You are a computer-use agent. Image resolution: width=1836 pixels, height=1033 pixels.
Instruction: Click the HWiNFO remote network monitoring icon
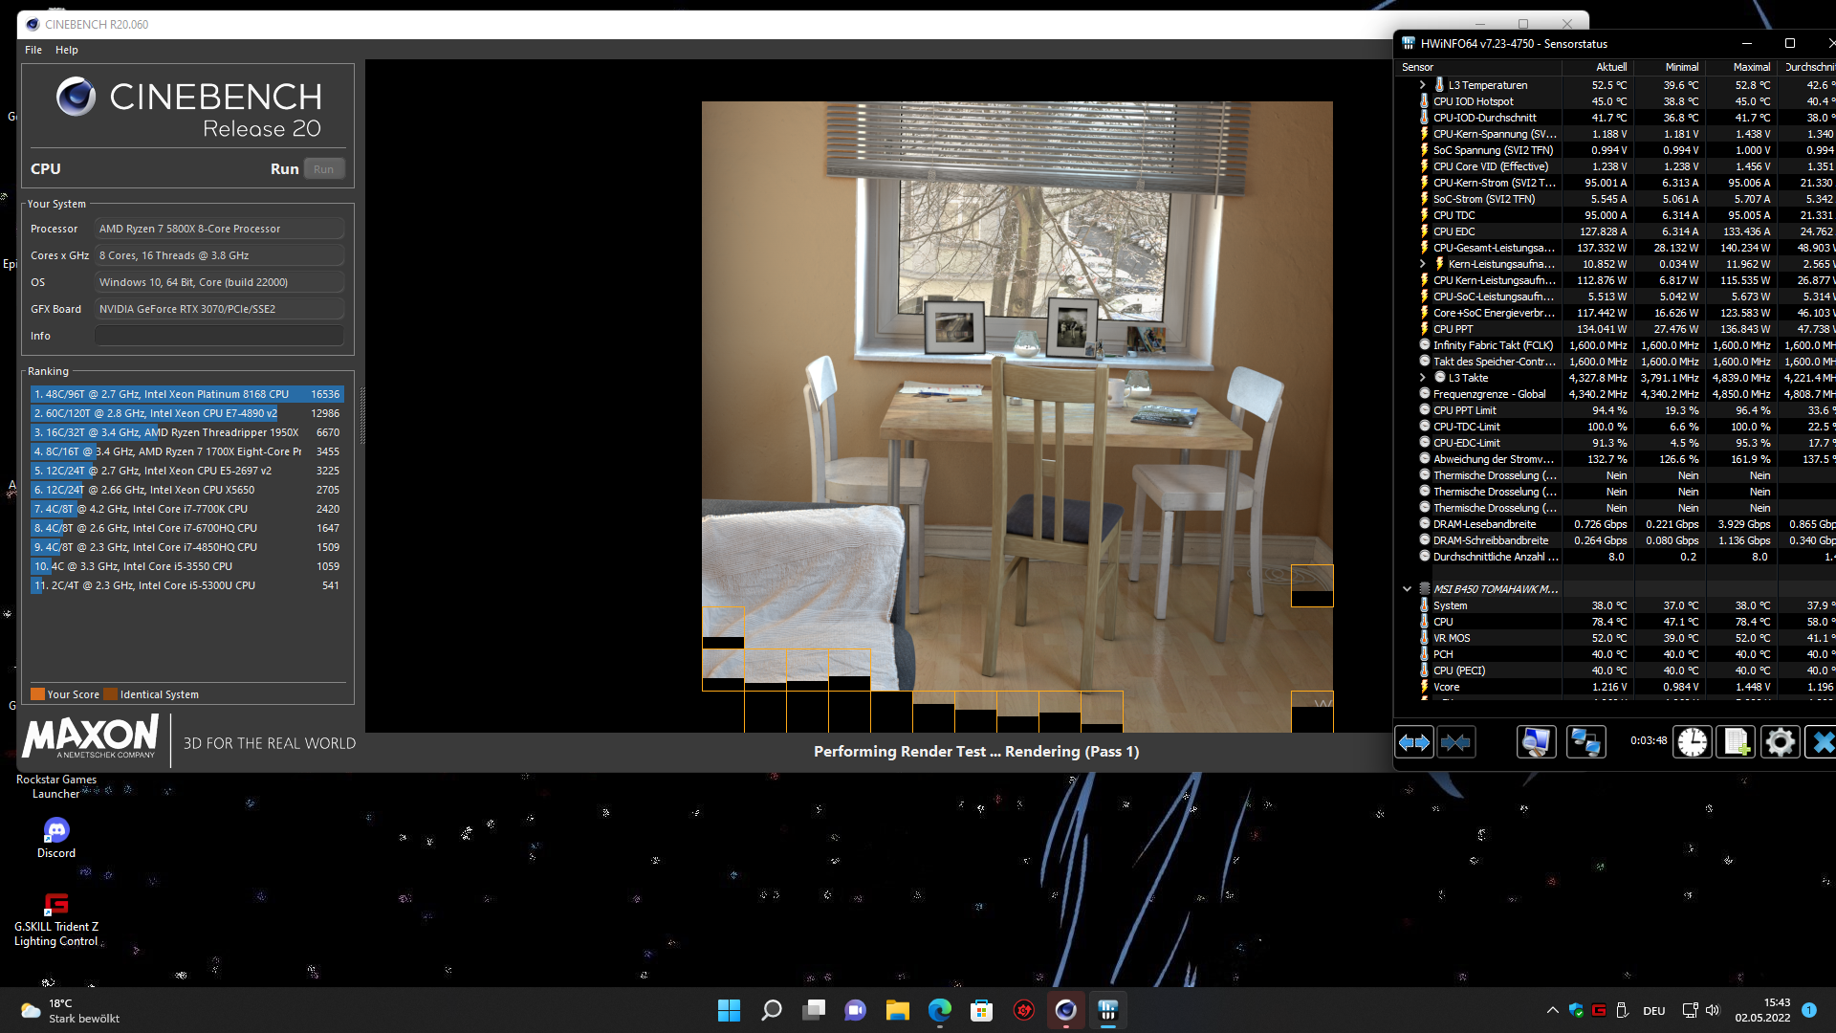click(1585, 742)
